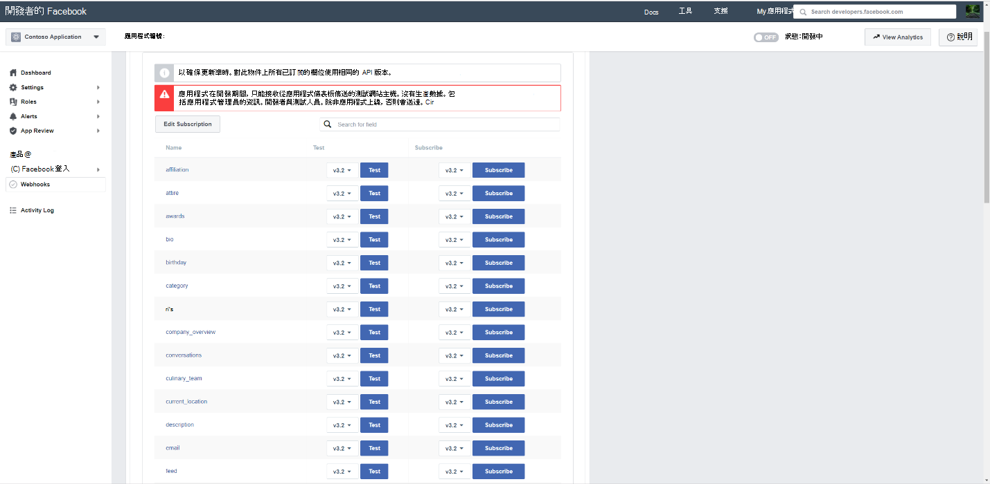The width and height of the screenshot is (990, 484).
Task: Click the 說明 help button
Action: click(958, 37)
